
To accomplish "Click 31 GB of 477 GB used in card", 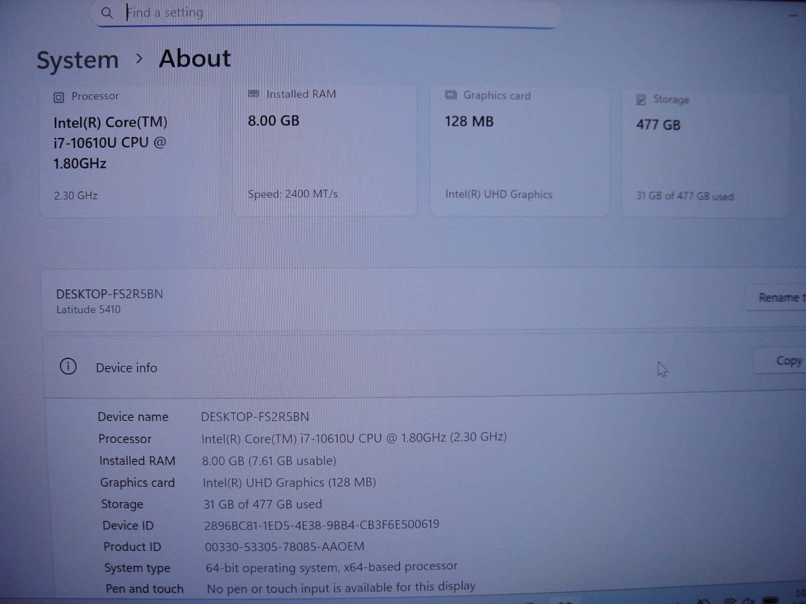I will [x=685, y=196].
